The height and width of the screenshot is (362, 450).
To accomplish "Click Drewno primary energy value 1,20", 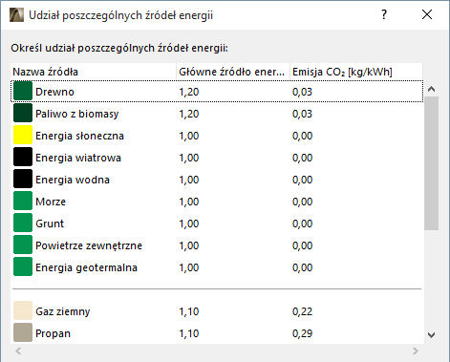I will [x=189, y=92].
